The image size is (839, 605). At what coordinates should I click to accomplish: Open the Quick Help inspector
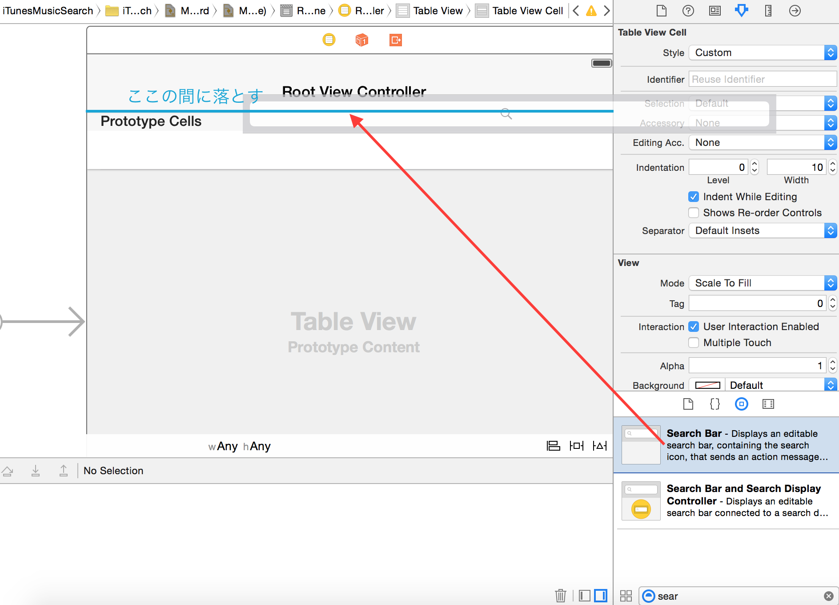point(688,10)
